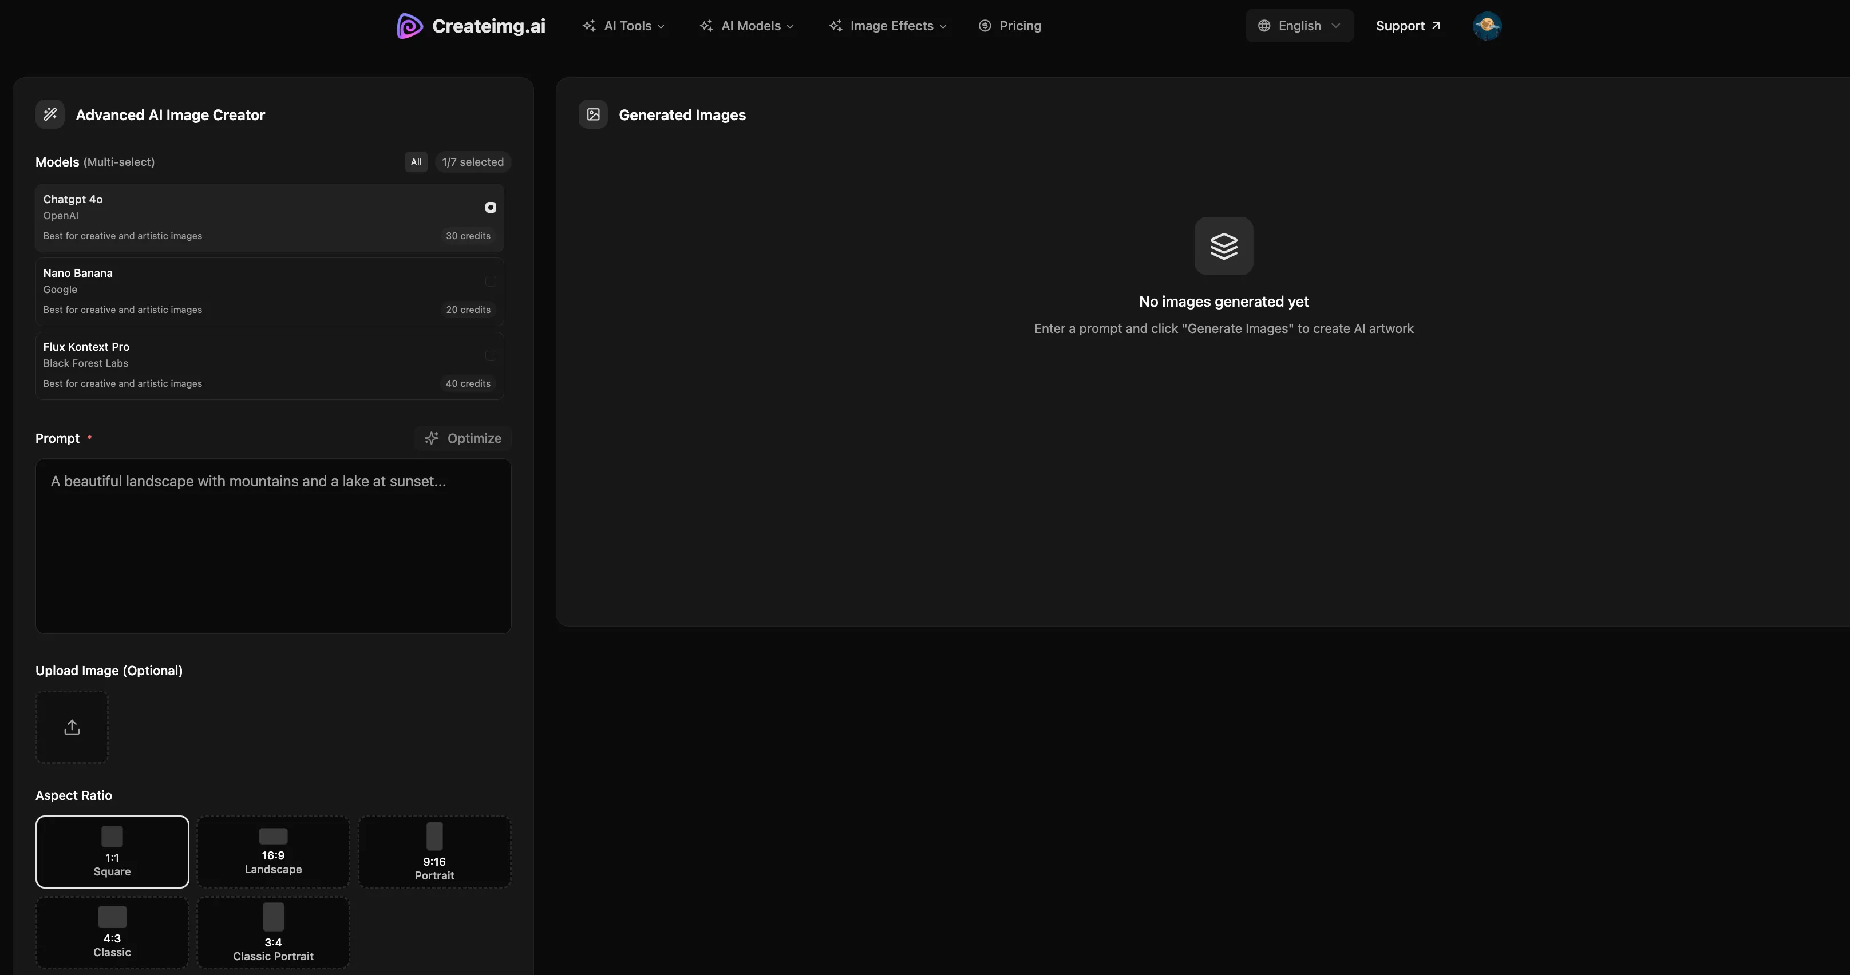Deselect the Chatgpt 4o model checkbox
Image resolution: width=1850 pixels, height=975 pixels.
pyautogui.click(x=491, y=208)
